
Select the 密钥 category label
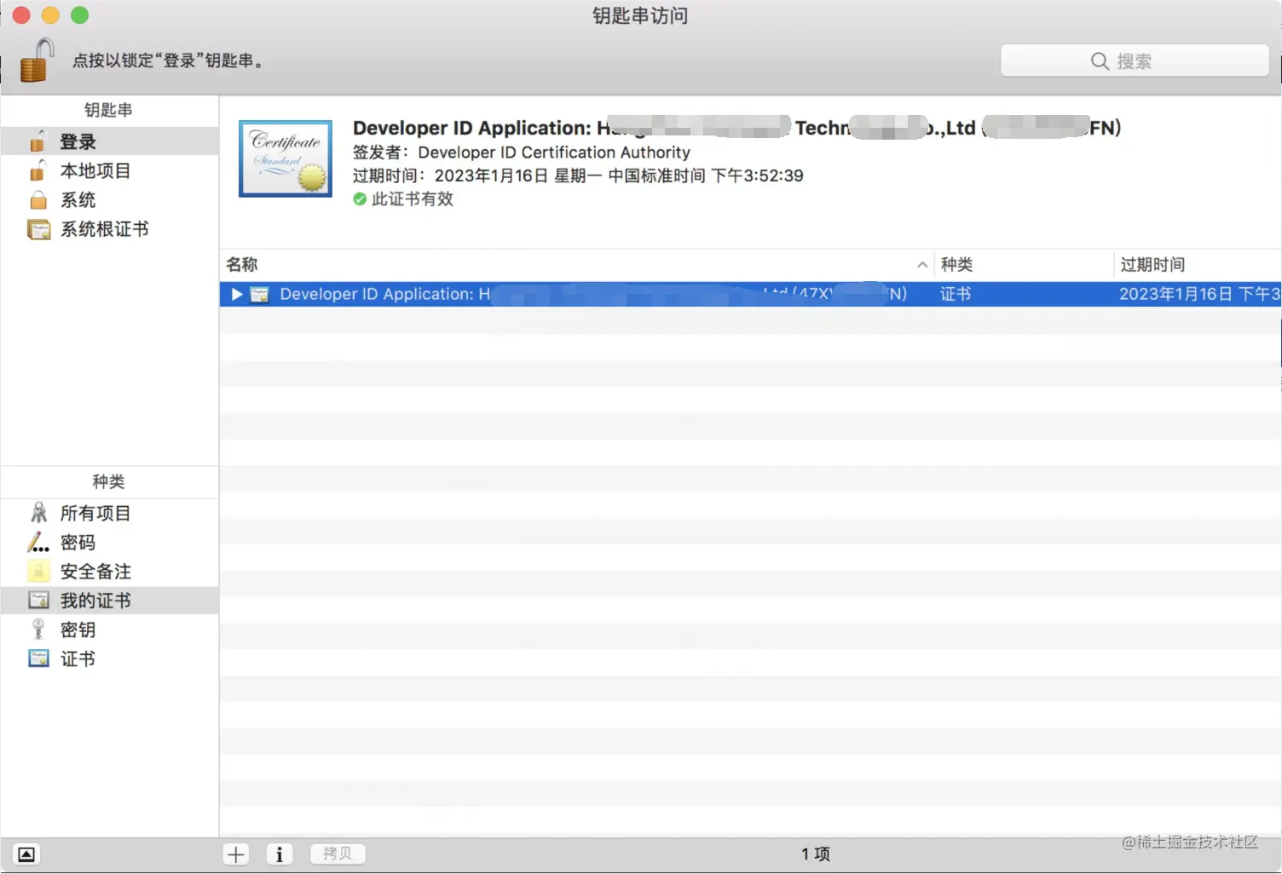[x=78, y=630]
